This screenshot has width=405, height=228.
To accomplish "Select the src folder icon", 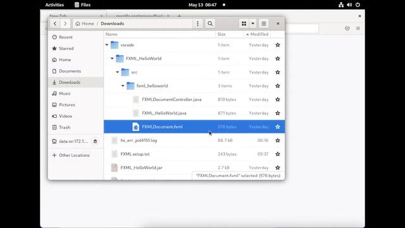I will pyautogui.click(x=125, y=72).
